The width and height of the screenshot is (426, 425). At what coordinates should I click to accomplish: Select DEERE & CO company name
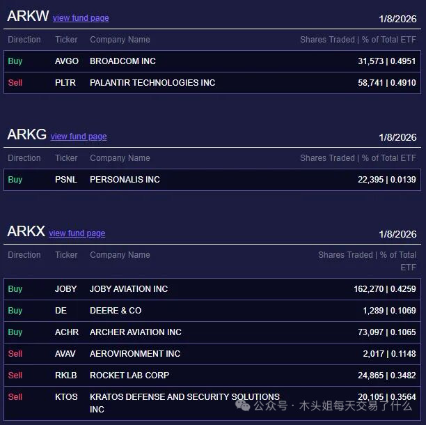[x=116, y=311]
